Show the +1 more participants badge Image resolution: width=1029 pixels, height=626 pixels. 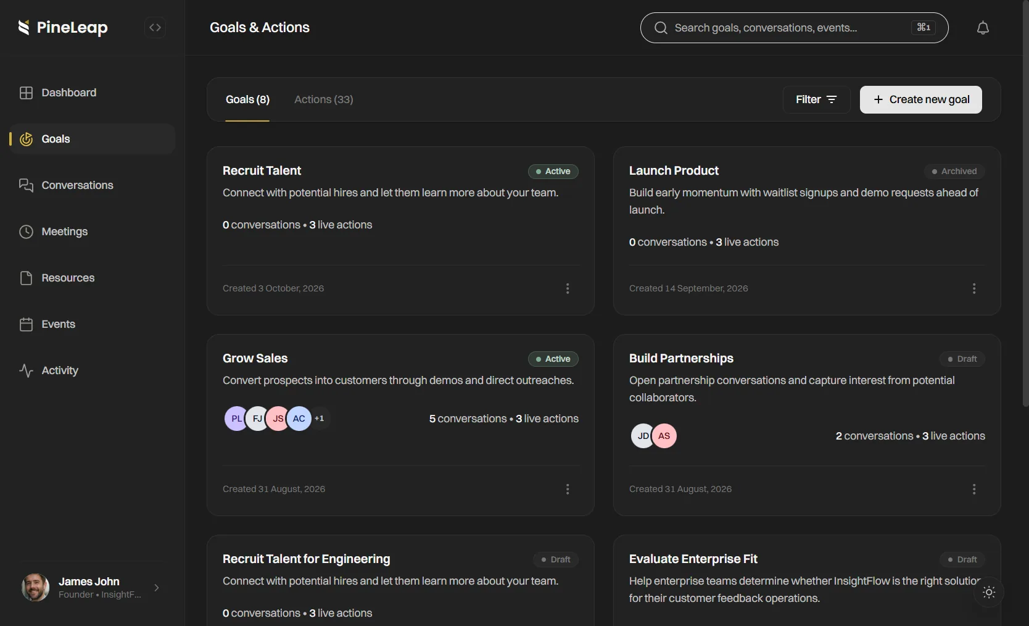[320, 419]
